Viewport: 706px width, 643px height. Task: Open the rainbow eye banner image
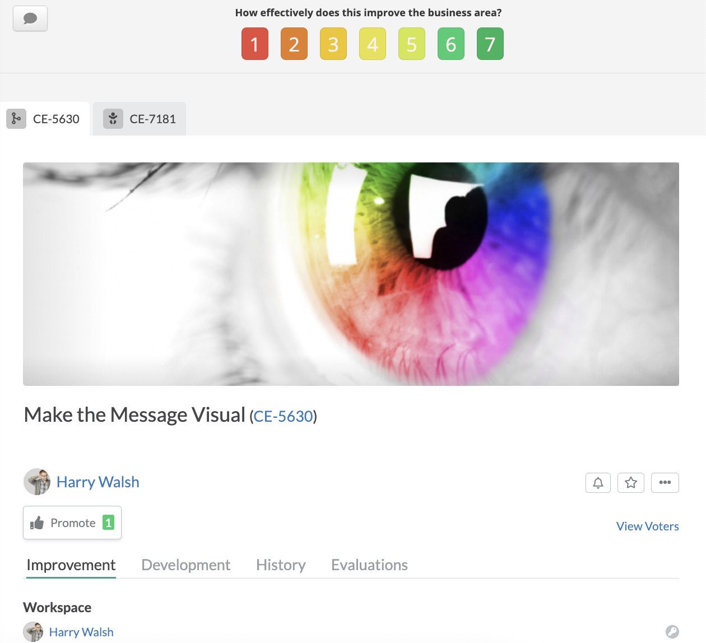351,274
